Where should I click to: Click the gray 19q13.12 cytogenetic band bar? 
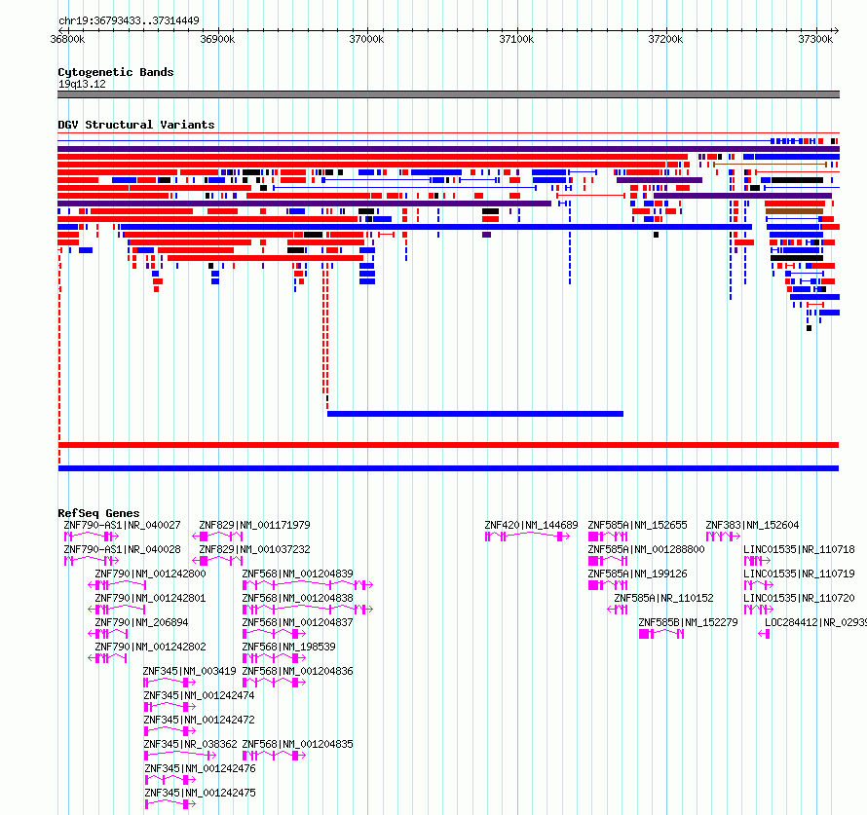[x=448, y=94]
